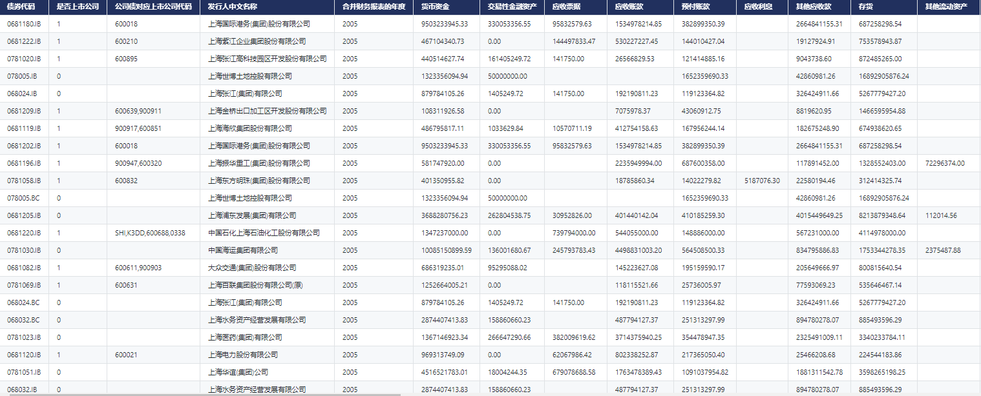Image resolution: width=981 pixels, height=396 pixels.
Task: Click listed code cell 600611,900903
Action: pos(138,268)
